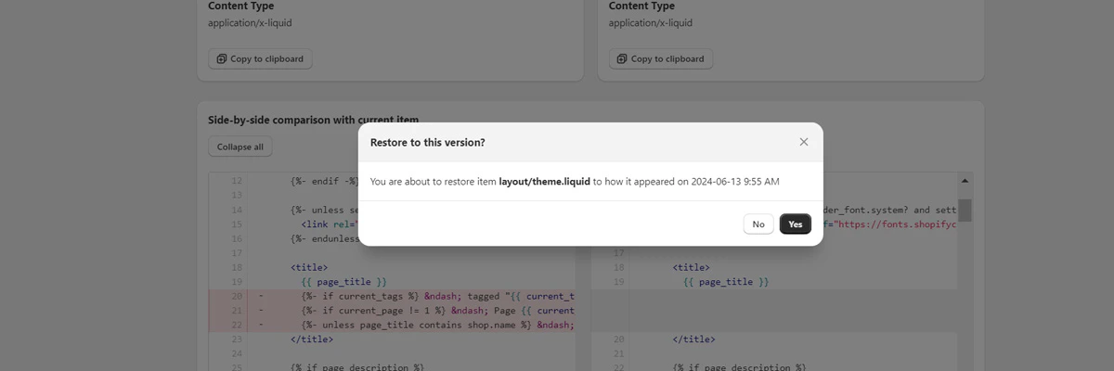Click removed line 21 in left diff
Image resolution: width=1114 pixels, height=371 pixels.
click(392, 310)
